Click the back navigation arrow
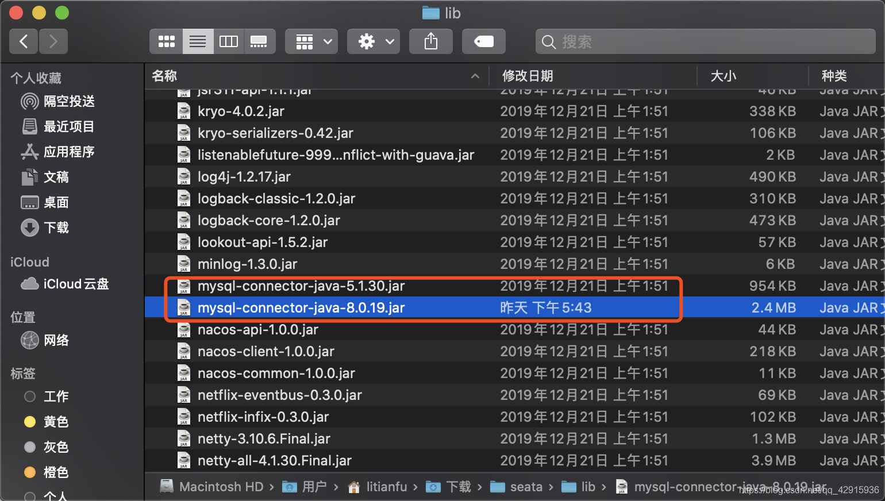The height and width of the screenshot is (501, 885). [x=23, y=41]
